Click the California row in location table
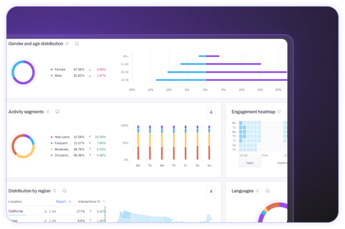This screenshot has width=345, height=229. click(16, 211)
